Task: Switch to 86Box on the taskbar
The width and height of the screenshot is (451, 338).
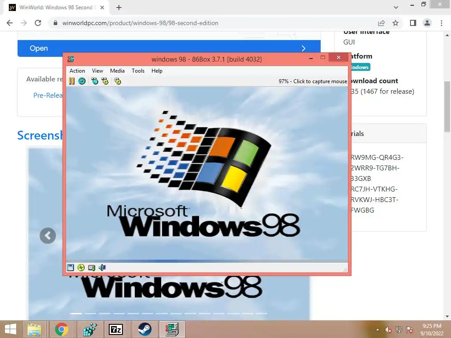Action: click(172, 329)
